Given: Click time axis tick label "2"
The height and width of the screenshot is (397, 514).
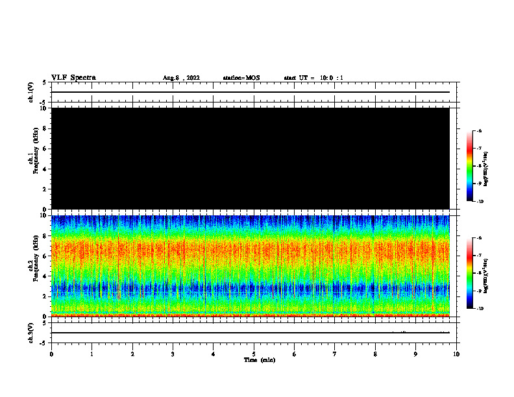Looking at the screenshot, I should [132, 354].
